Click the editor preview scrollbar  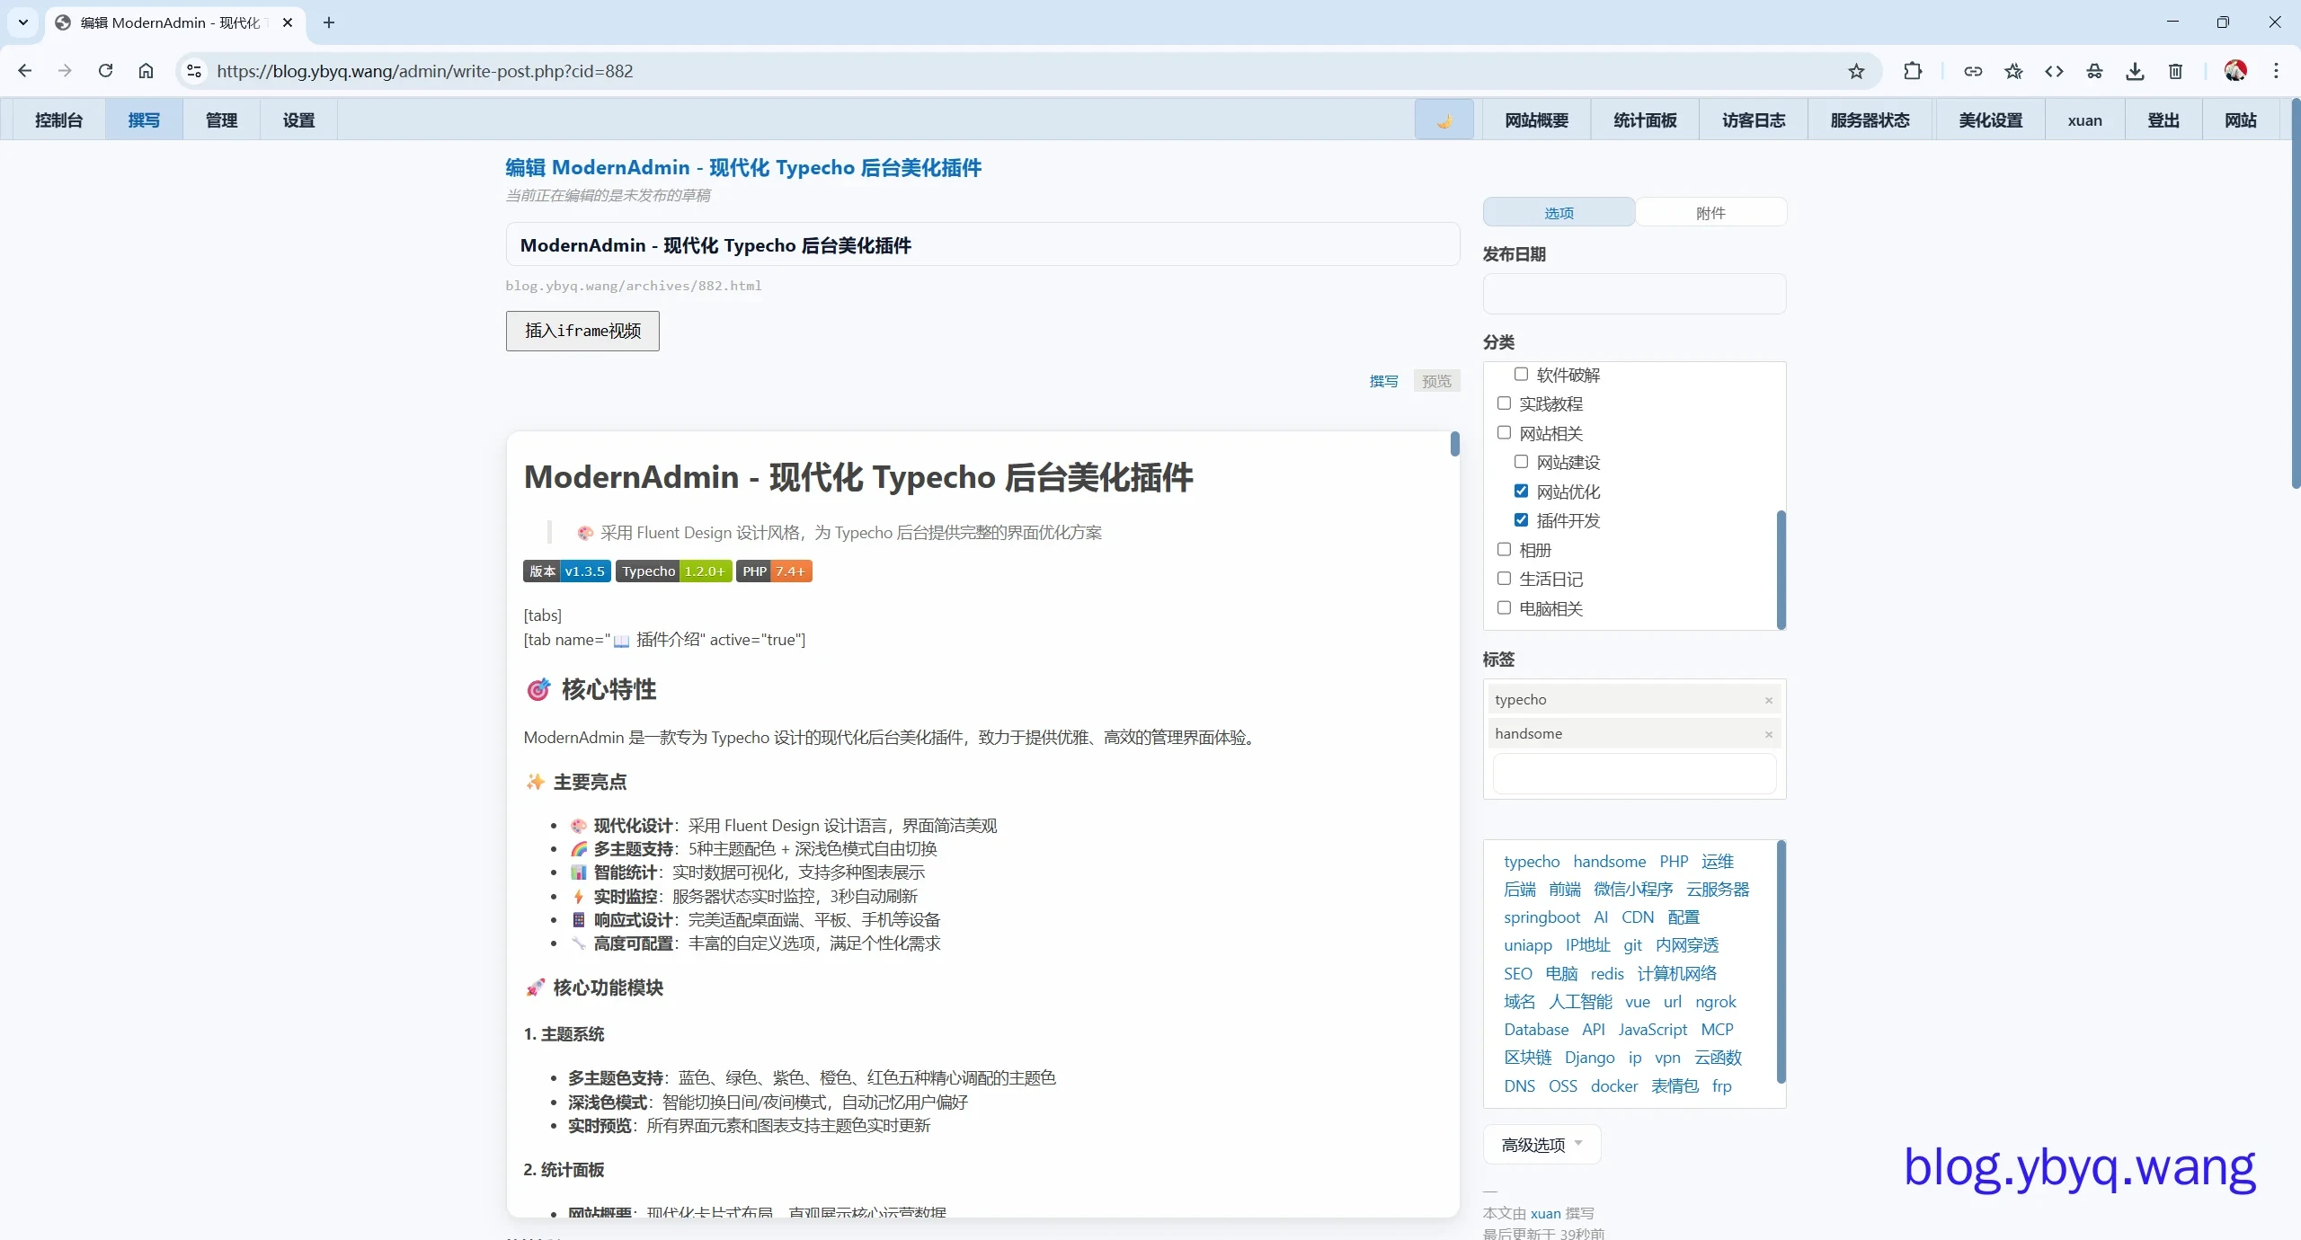1454,444
